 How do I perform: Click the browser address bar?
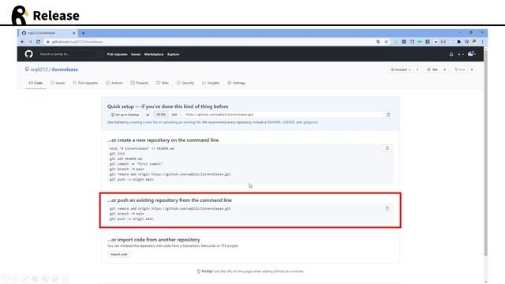tap(209, 42)
